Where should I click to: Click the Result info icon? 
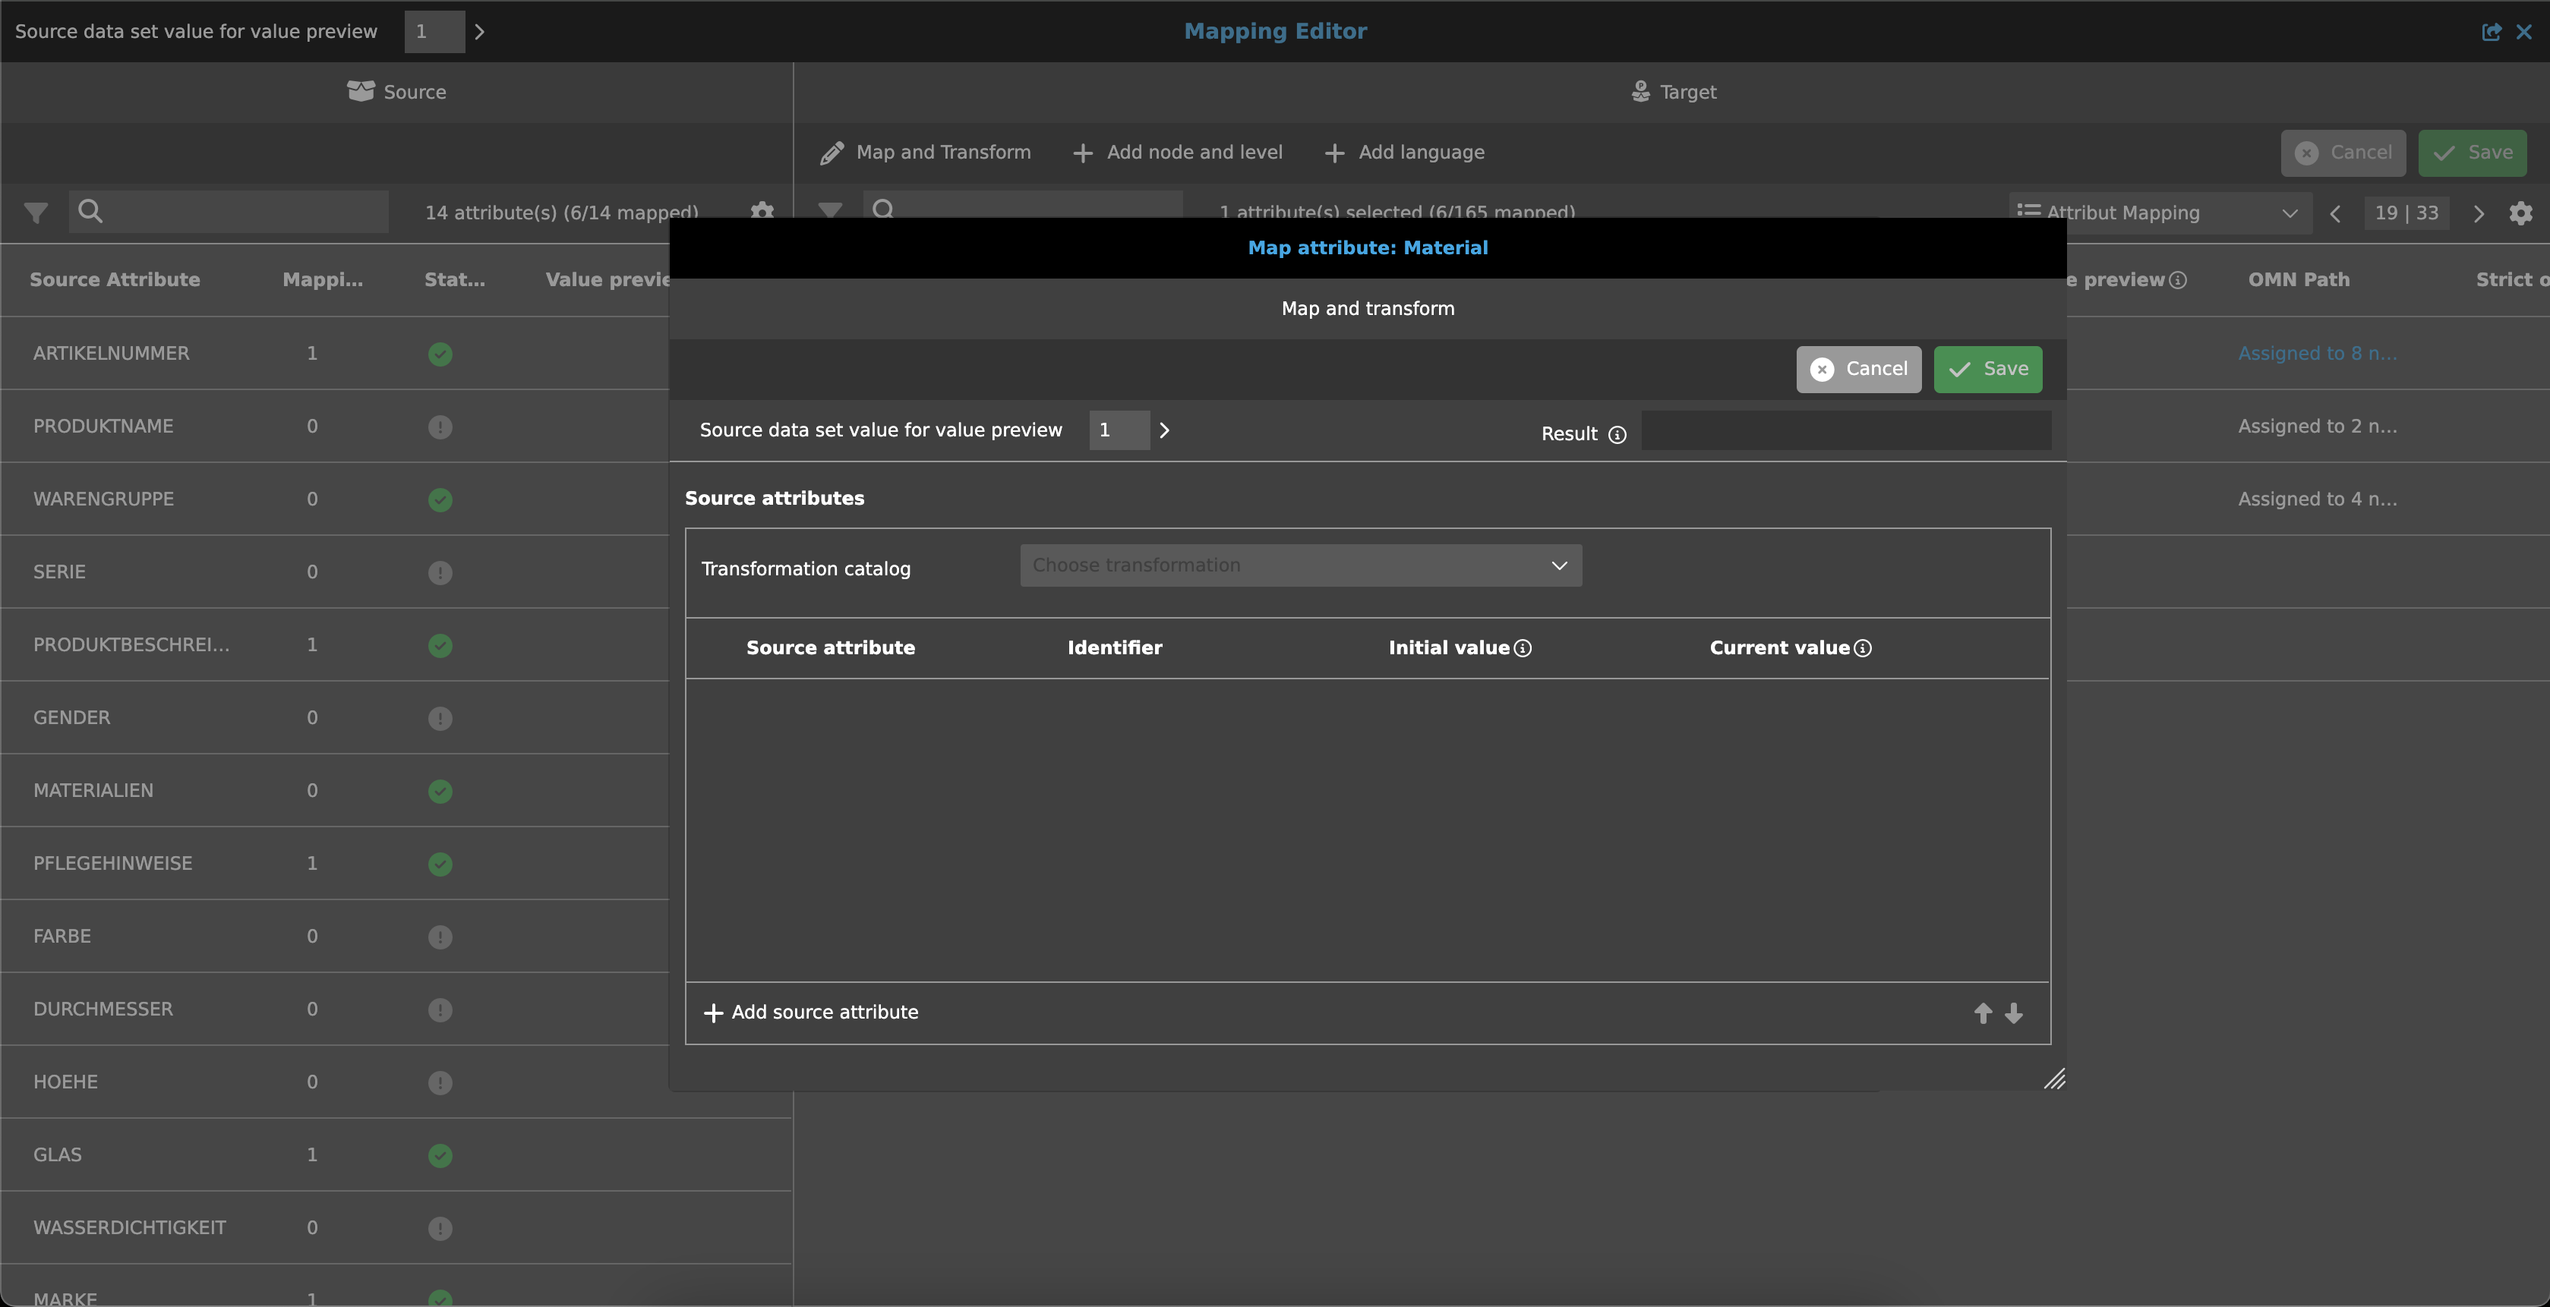click(x=1617, y=434)
